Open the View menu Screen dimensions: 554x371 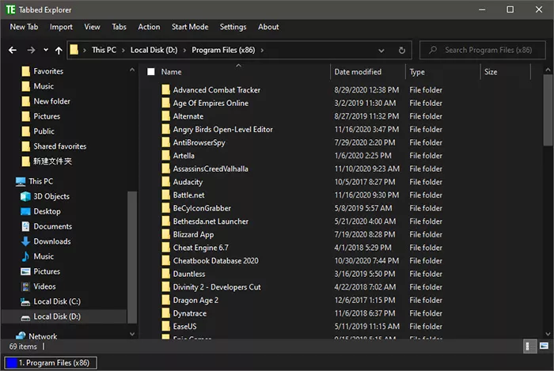[93, 27]
